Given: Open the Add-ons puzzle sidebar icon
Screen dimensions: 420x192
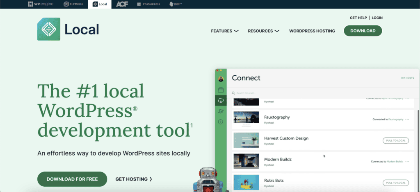Looking at the screenshot, I should pyautogui.click(x=221, y=111).
